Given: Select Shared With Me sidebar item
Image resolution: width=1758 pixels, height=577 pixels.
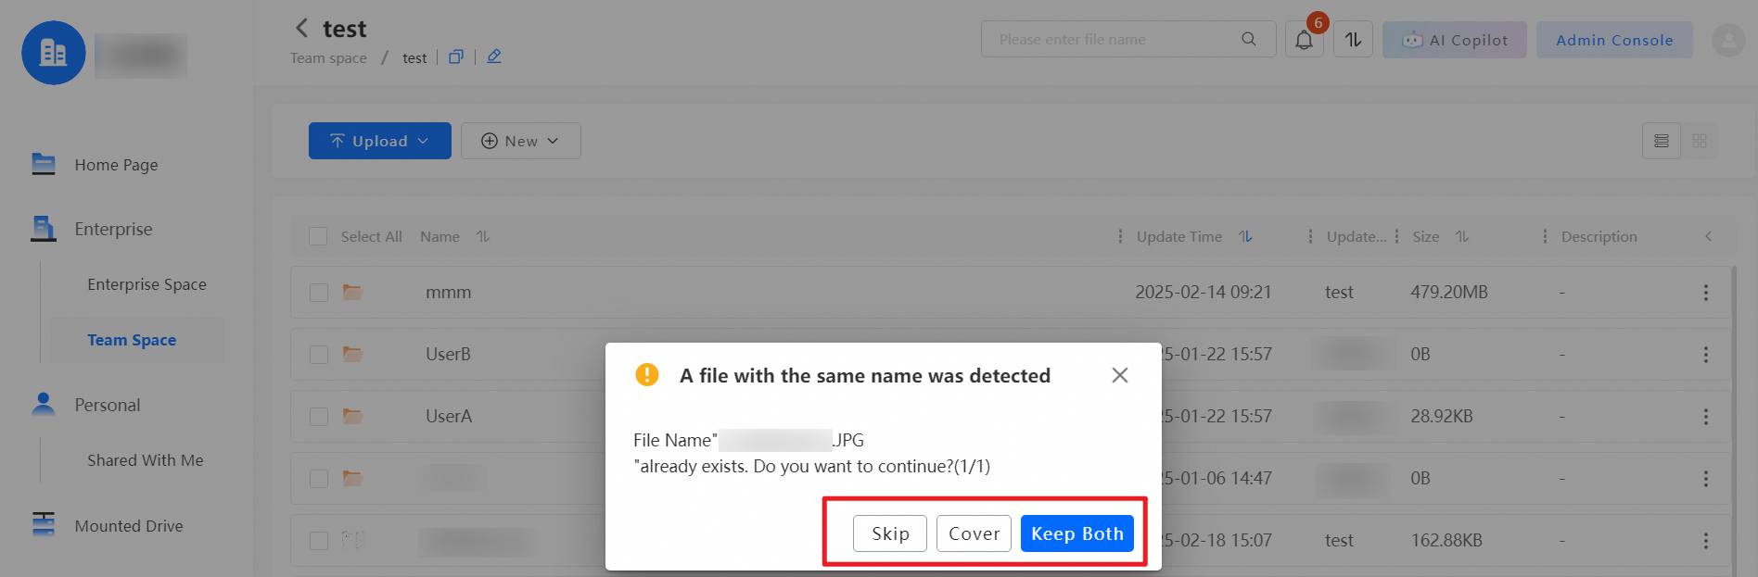Looking at the screenshot, I should coord(145,460).
